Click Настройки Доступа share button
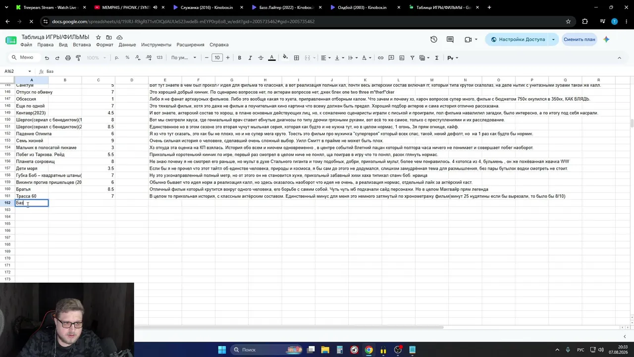 tap(518, 39)
